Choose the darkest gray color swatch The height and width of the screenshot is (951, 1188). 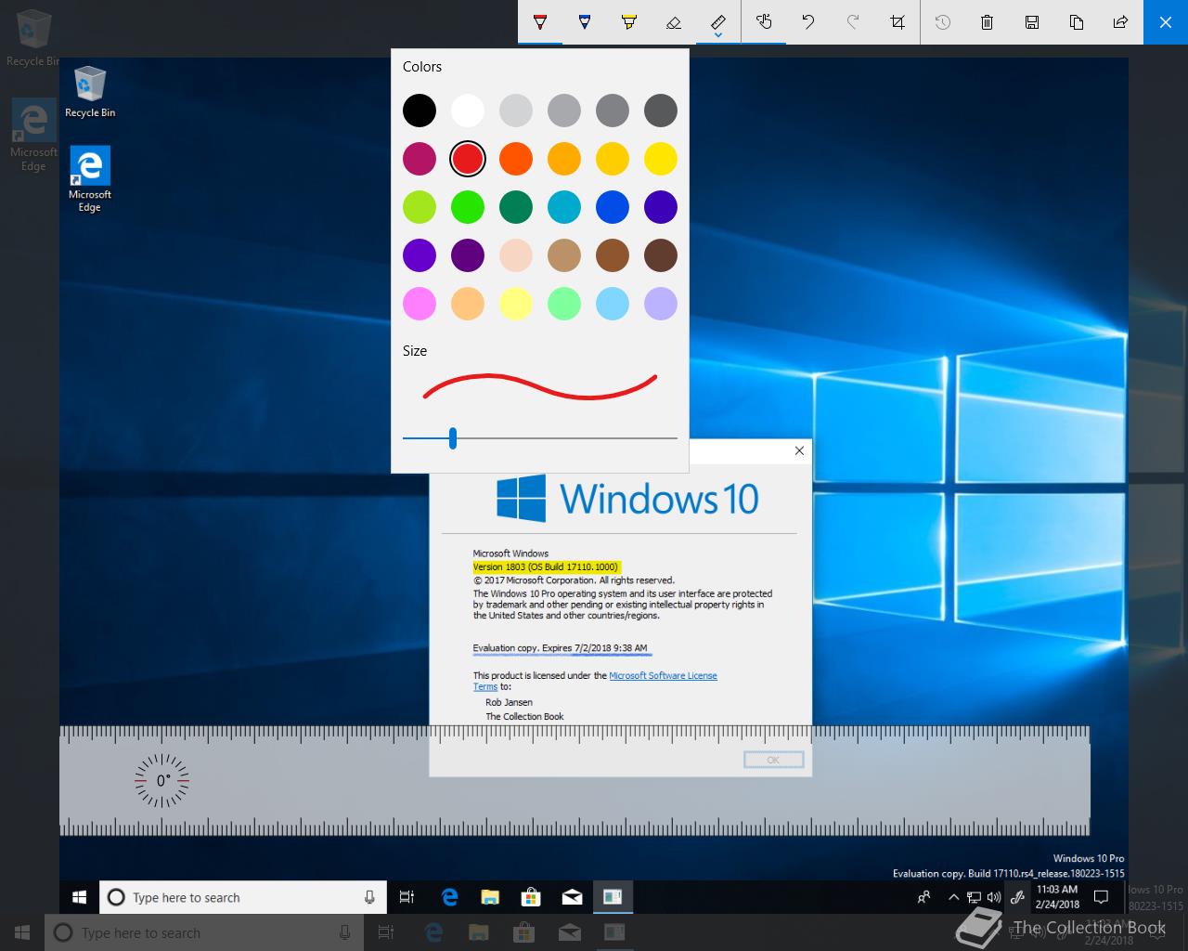point(661,111)
